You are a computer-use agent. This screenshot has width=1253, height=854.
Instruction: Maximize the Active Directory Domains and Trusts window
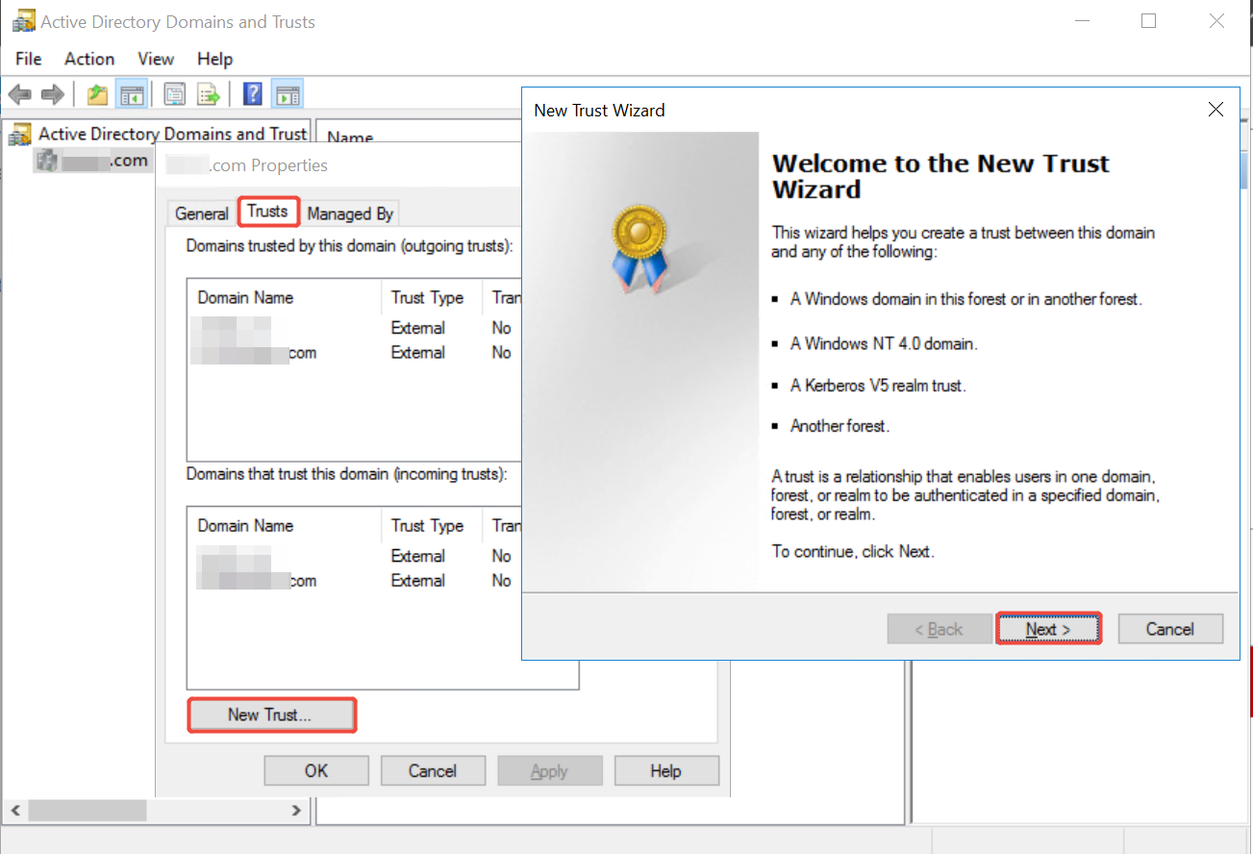click(1148, 21)
